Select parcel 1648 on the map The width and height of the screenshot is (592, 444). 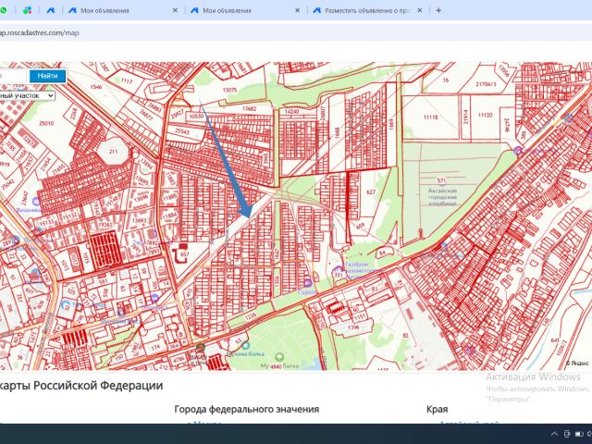tap(337, 133)
